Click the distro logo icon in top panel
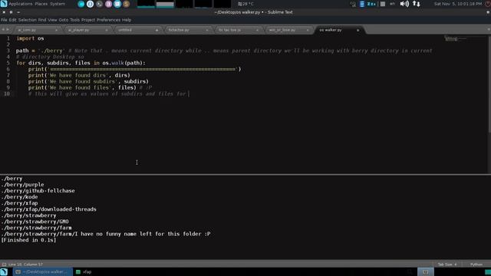This screenshot has width=491, height=276. 4,4
